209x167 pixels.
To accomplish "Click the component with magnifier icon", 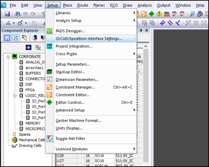I will pos(35,38).
